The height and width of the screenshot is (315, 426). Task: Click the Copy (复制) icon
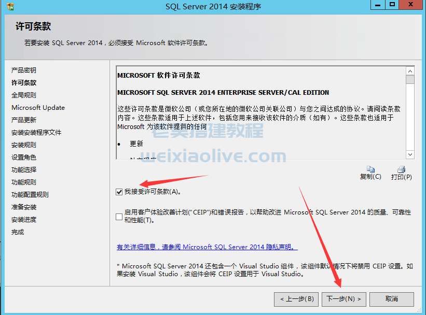click(x=370, y=169)
